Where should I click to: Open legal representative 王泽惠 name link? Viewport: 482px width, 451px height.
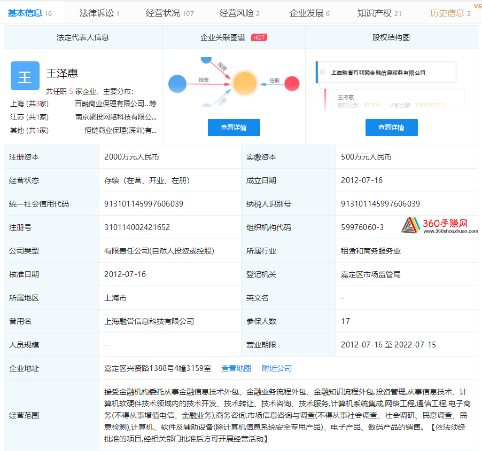62,73
